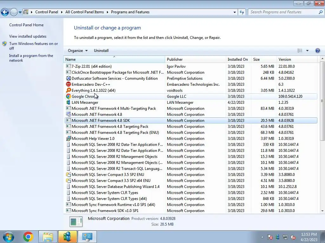This screenshot has width=325, height=243.
Task: Select Microsoft Sync Framework SDK v1.0 SP1
Action: tap(191, 211)
